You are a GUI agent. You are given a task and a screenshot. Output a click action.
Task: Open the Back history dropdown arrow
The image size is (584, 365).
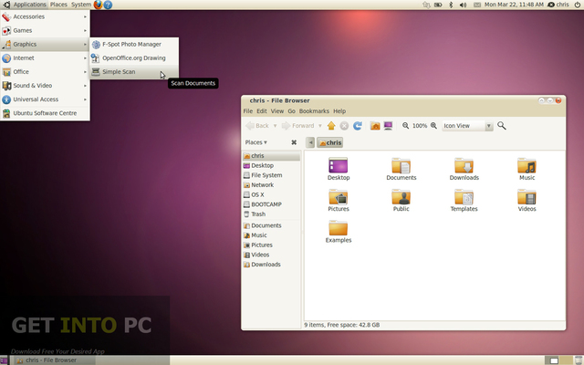coord(276,126)
